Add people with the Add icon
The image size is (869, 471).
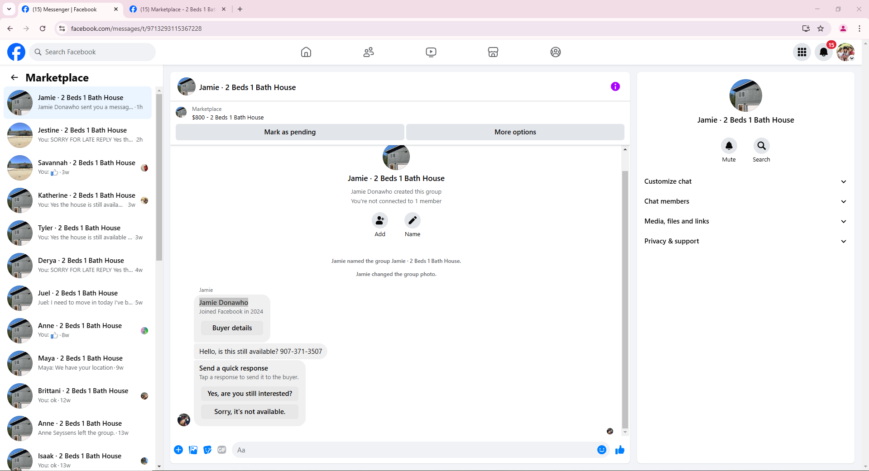click(380, 220)
